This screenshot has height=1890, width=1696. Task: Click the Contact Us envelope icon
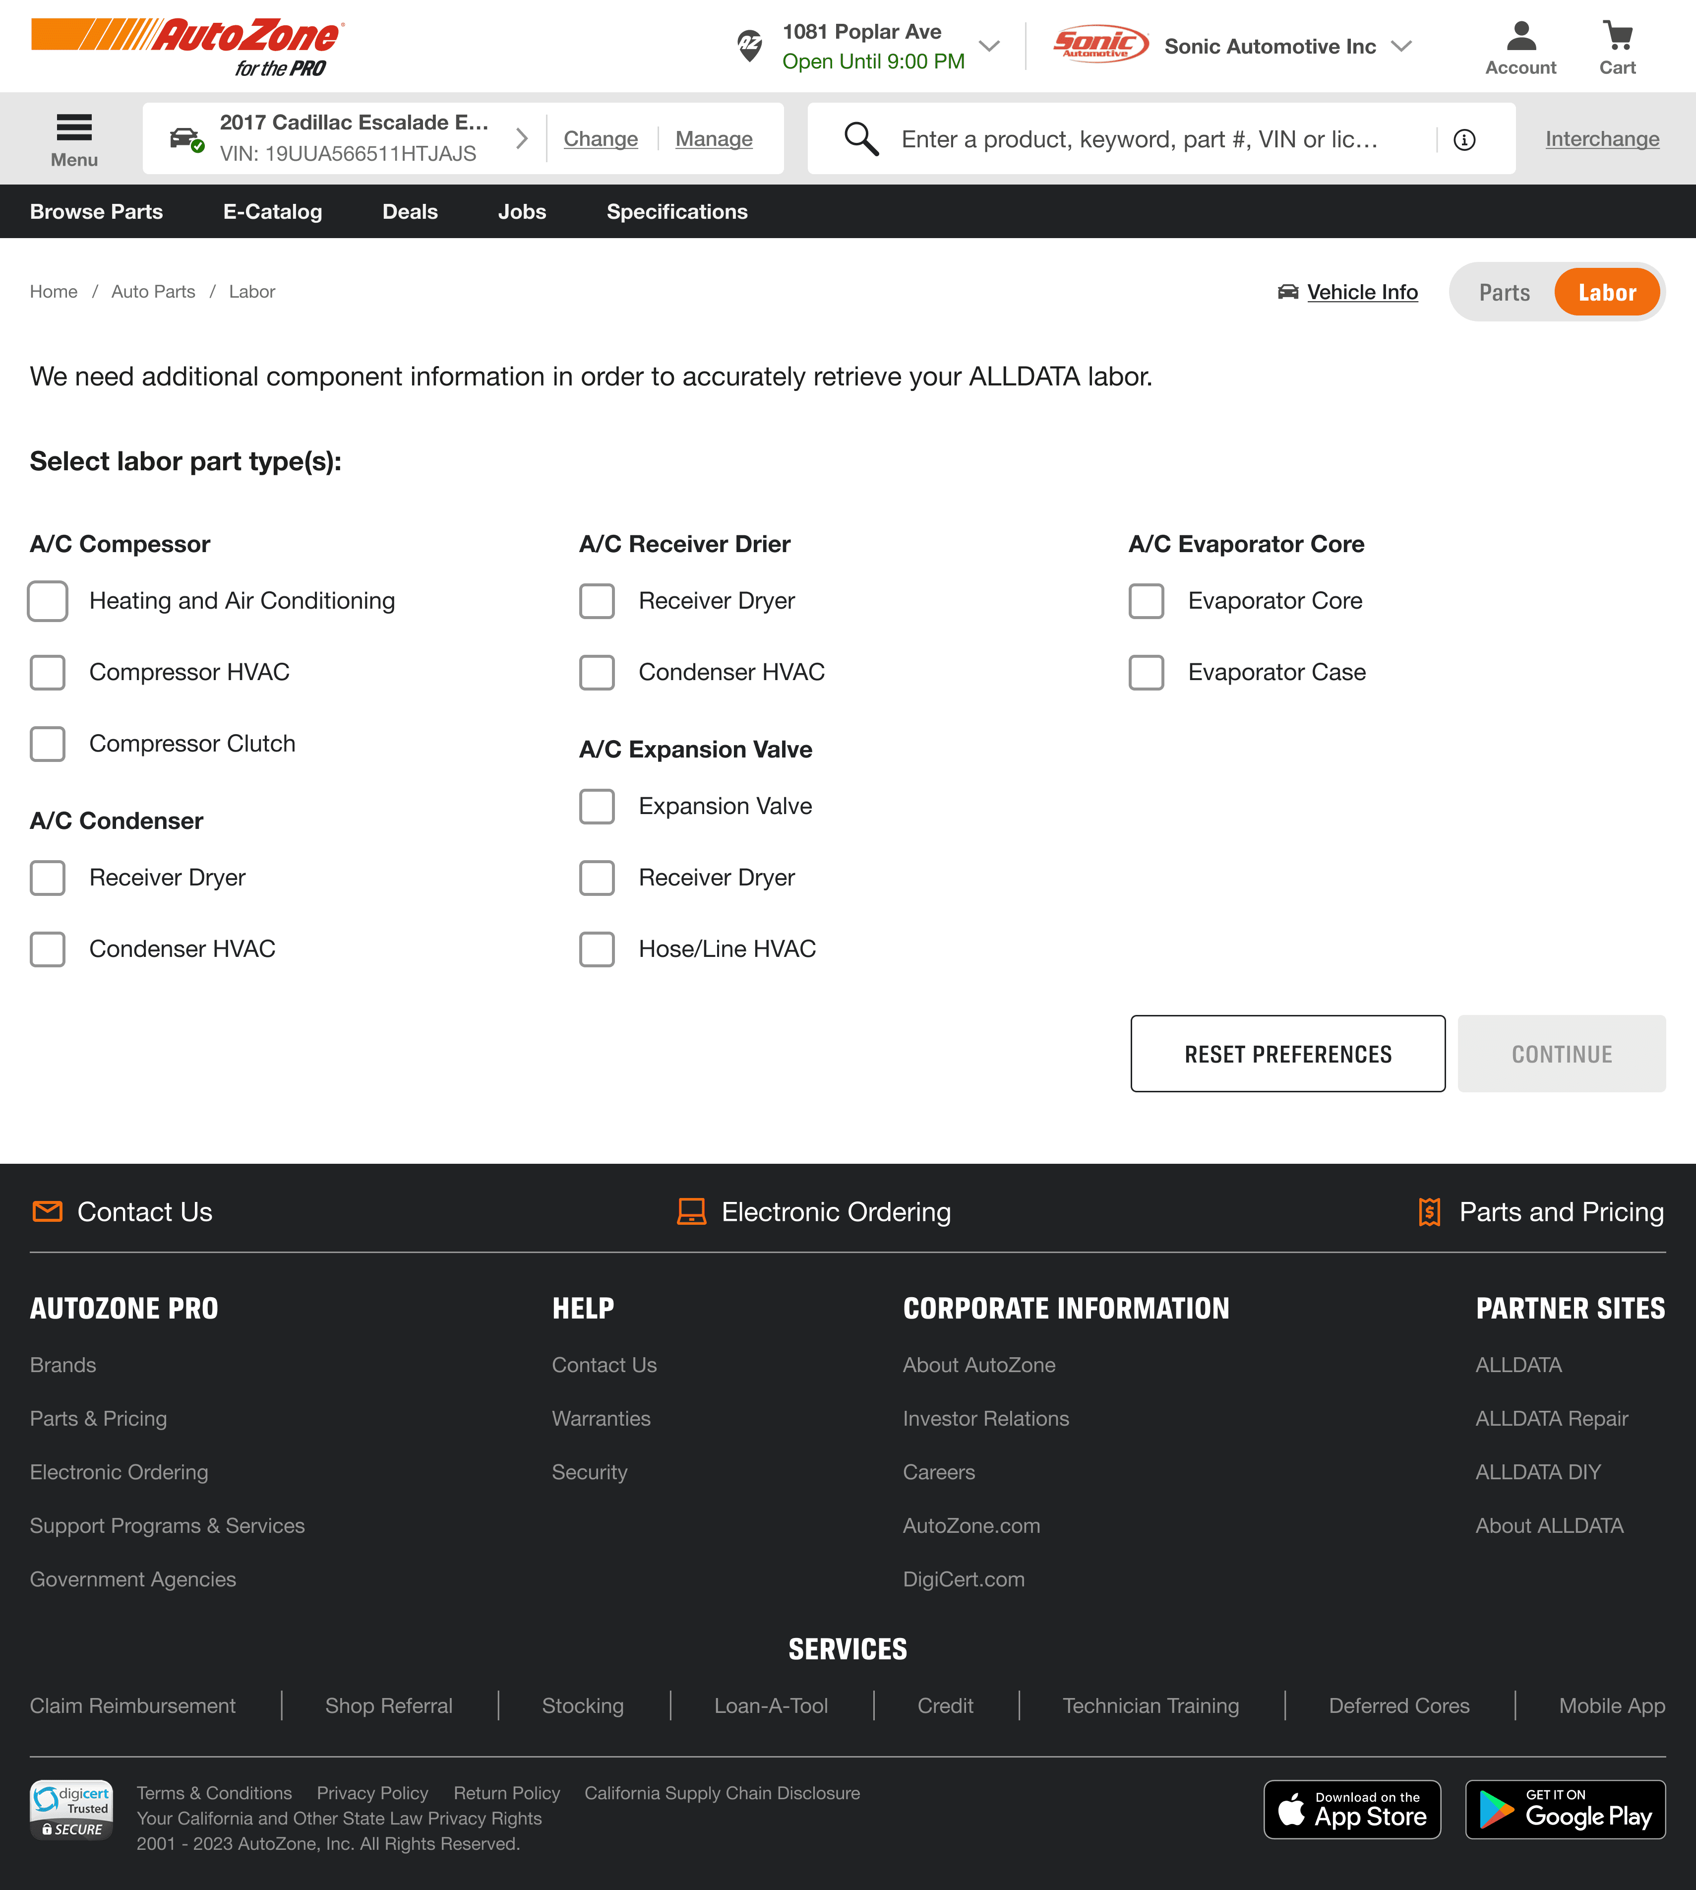(x=47, y=1211)
